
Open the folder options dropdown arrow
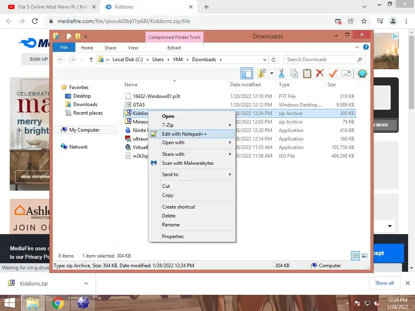(272, 73)
